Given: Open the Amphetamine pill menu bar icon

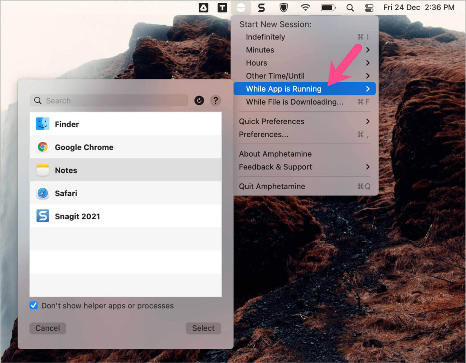Looking at the screenshot, I should (240, 7).
